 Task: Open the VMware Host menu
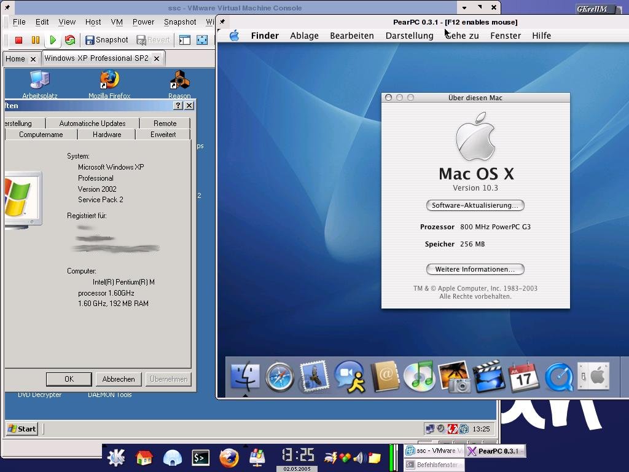[x=93, y=22]
